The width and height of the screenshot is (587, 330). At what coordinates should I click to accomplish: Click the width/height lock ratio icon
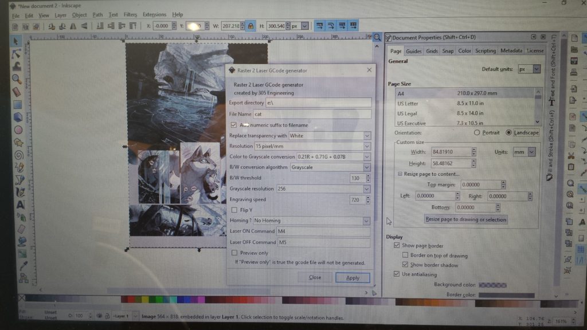click(x=251, y=26)
